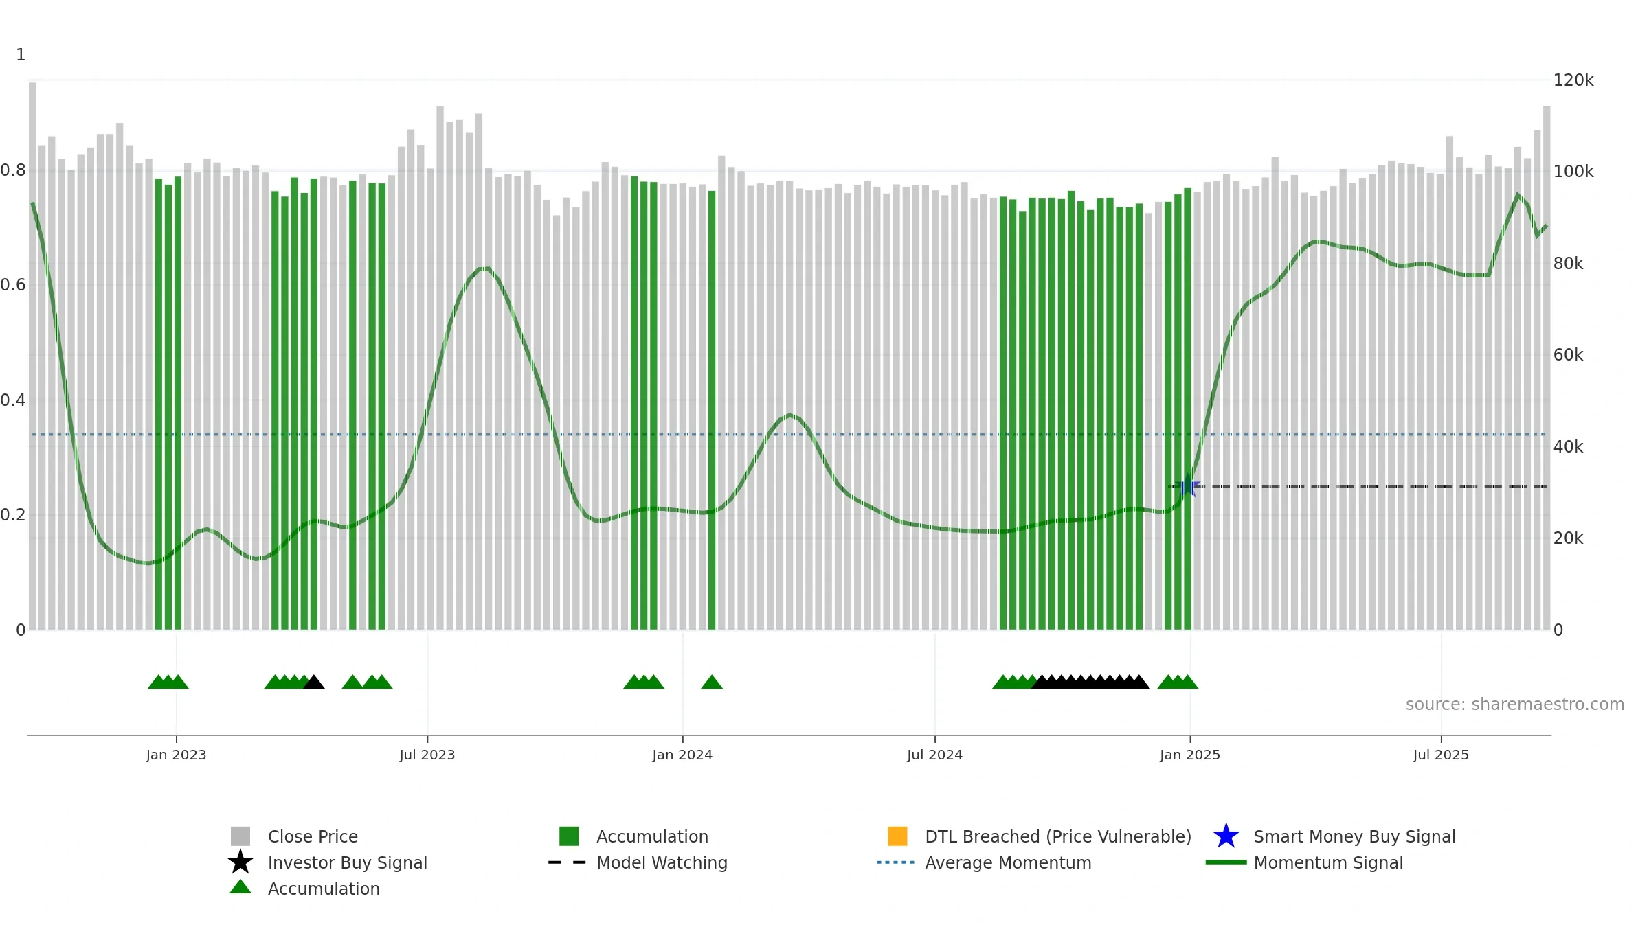The image size is (1649, 927).
Task: Click the Jul 2023 axis label
Action: 427,755
